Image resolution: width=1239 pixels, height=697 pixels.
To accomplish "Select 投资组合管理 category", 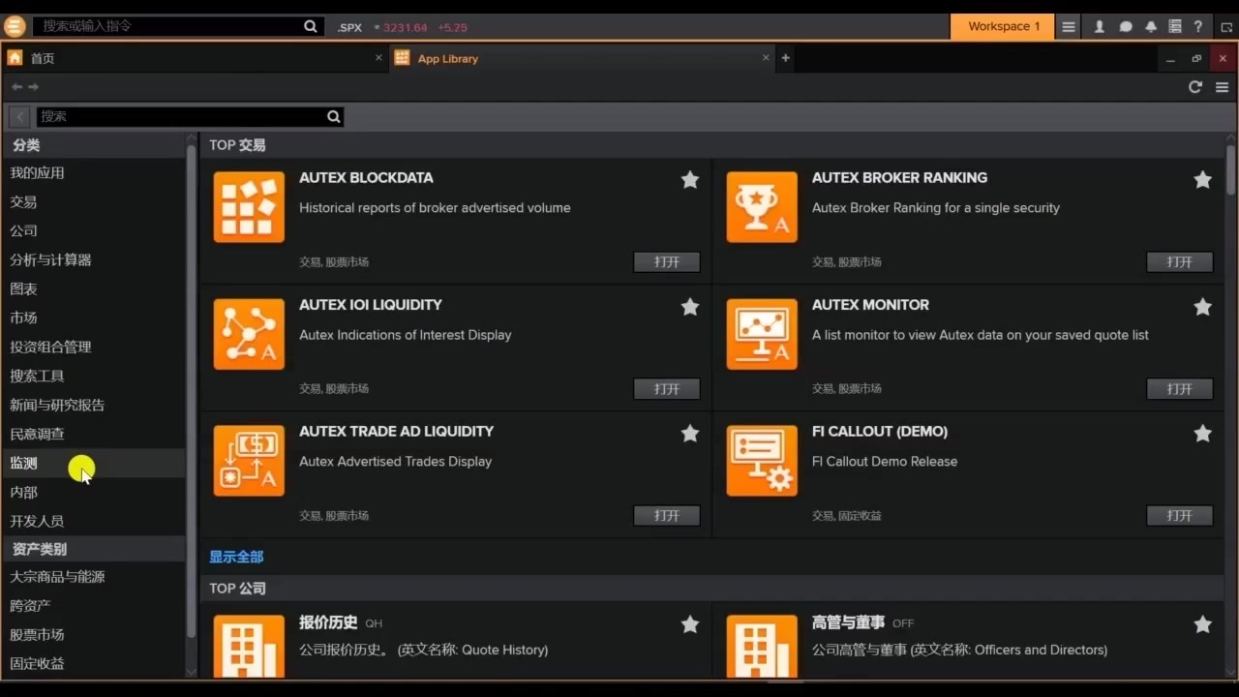I will (92, 347).
